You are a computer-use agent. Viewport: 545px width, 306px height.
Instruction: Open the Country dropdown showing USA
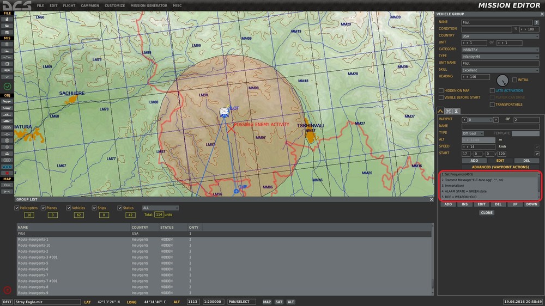500,36
